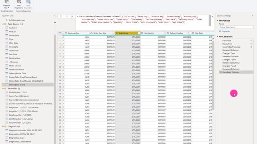Click the fx insert step icon
Screen dimensions: 257x144
pos(72,16)
